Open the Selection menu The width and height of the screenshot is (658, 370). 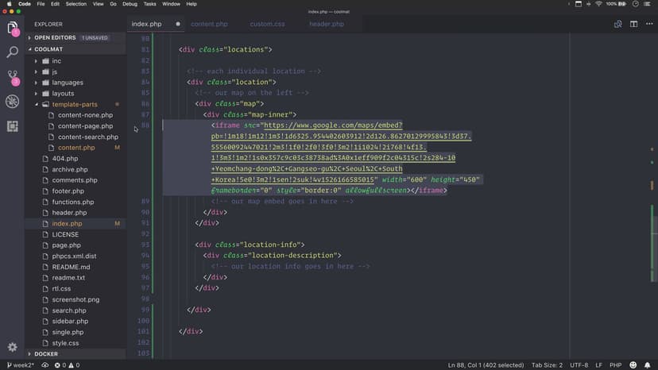pyautogui.click(x=76, y=4)
